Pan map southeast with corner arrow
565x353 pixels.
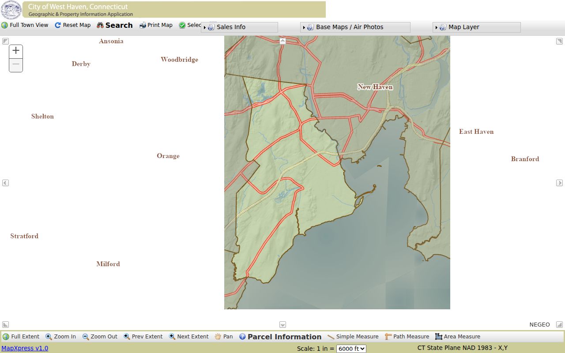click(x=559, y=325)
